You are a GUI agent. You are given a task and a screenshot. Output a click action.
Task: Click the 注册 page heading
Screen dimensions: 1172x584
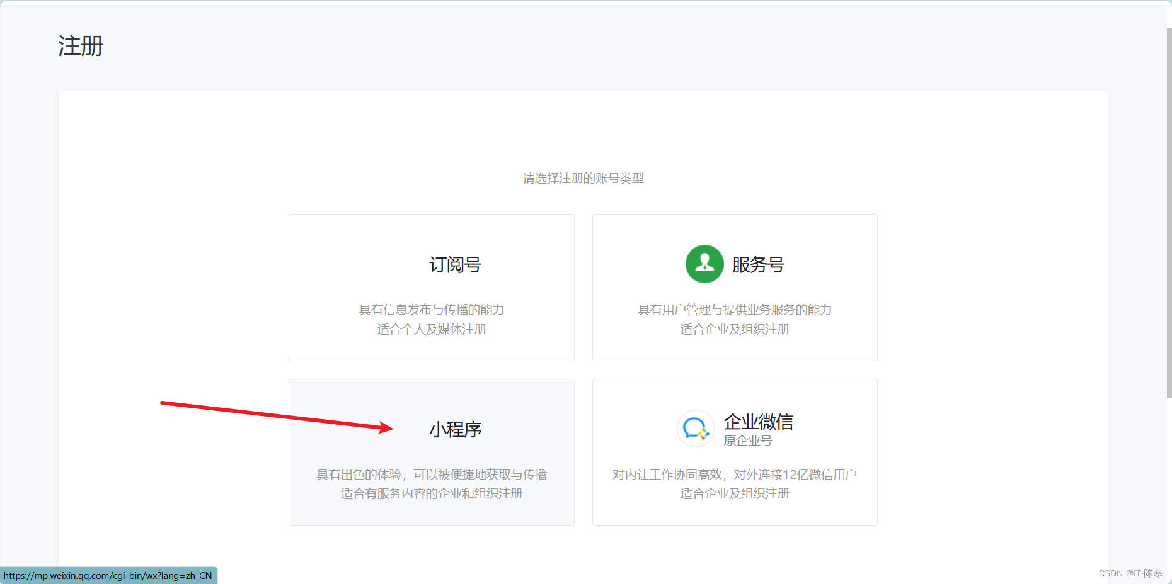tap(81, 46)
